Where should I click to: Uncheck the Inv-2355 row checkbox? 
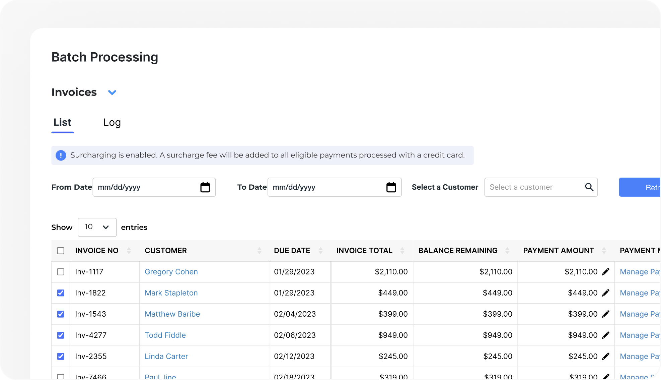(61, 356)
